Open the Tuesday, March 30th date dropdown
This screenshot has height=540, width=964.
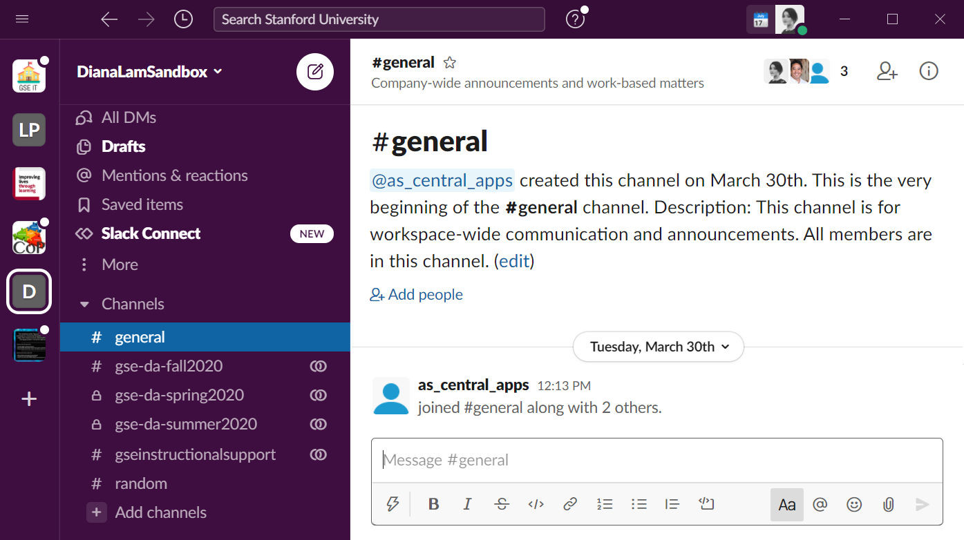[x=658, y=347]
